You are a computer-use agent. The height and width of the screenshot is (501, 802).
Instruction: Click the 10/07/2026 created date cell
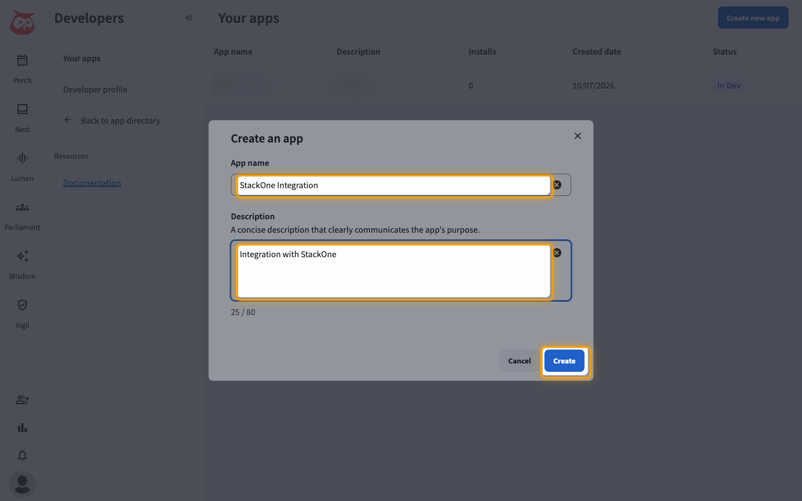[593, 86]
